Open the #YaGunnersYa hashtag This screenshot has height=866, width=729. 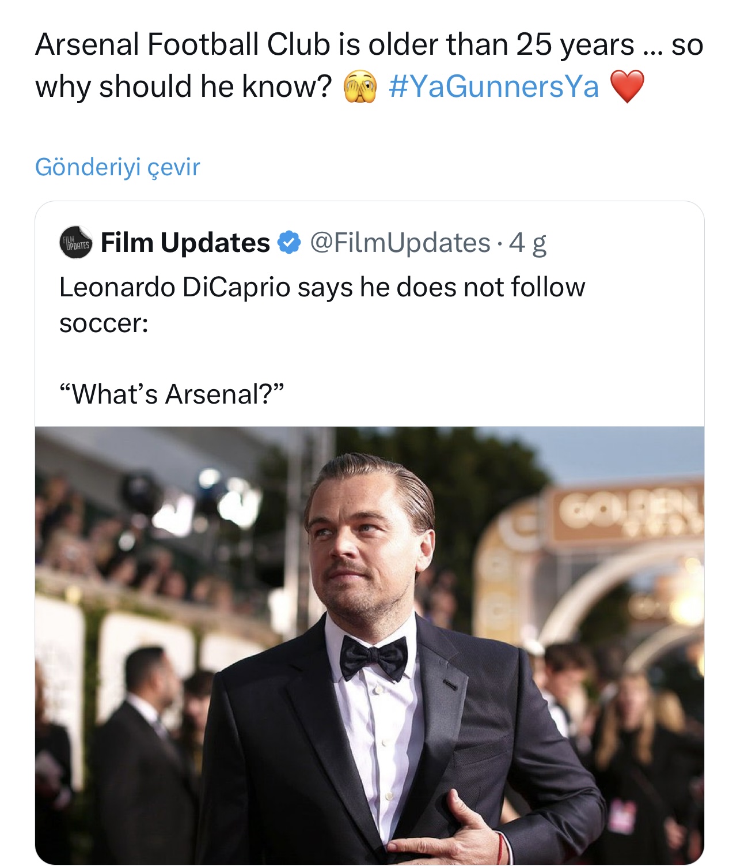point(493,87)
